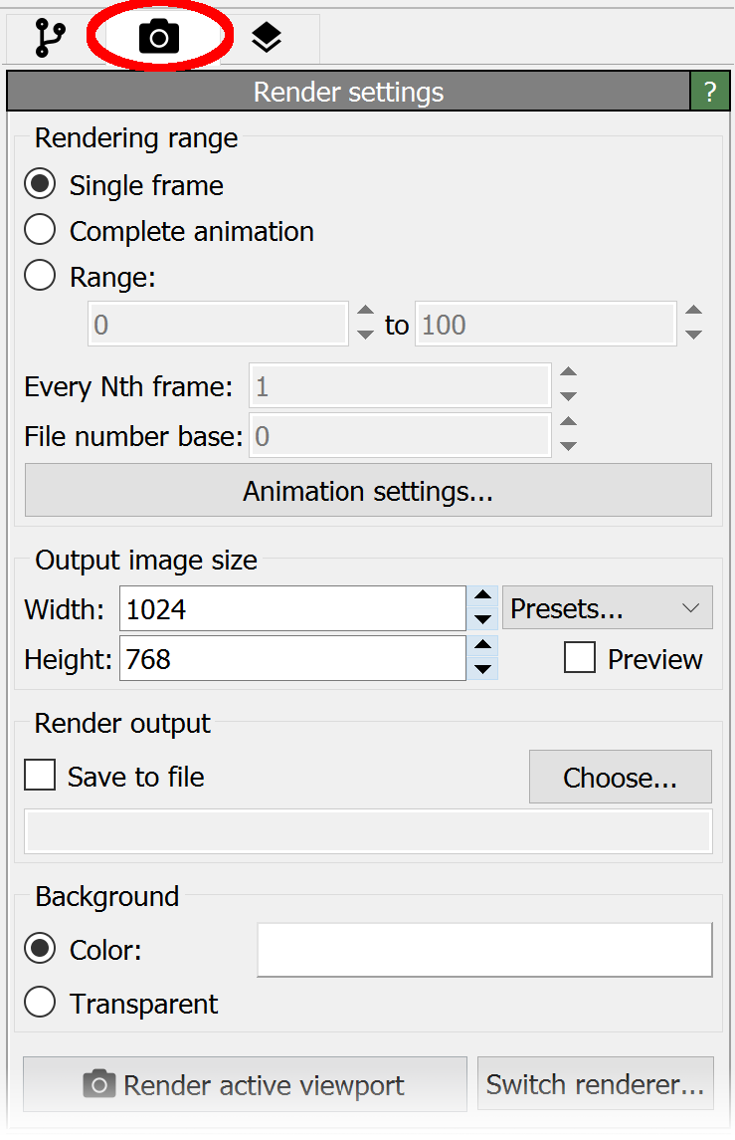Open the Pipelines tab icon
Image resolution: width=735 pixels, height=1140 pixels.
[50, 38]
